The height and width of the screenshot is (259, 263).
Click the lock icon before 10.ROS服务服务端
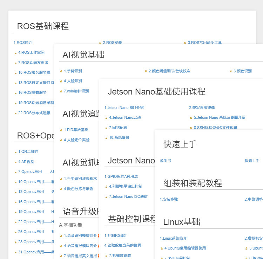[x=15, y=73]
